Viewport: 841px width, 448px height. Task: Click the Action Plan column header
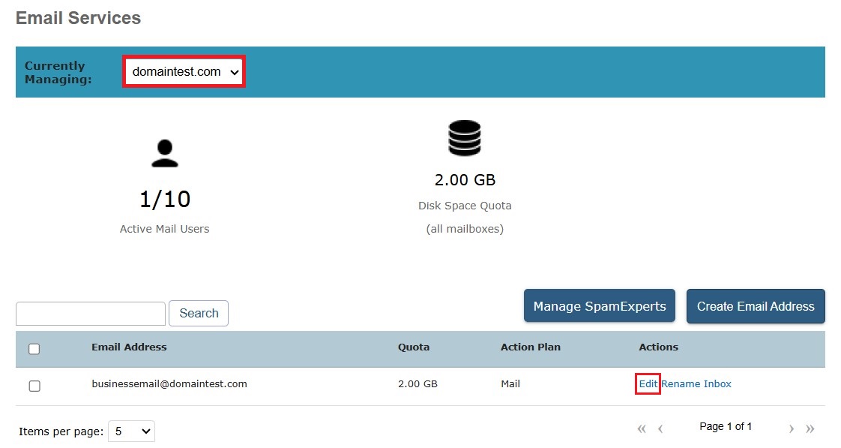click(x=530, y=347)
